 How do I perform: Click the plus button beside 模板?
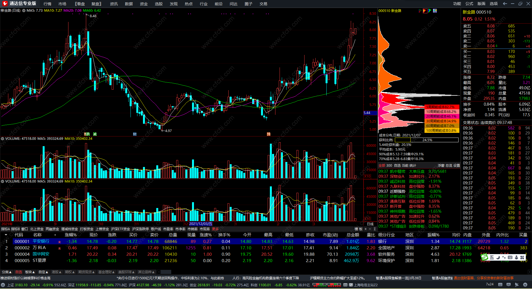click(x=365, y=229)
